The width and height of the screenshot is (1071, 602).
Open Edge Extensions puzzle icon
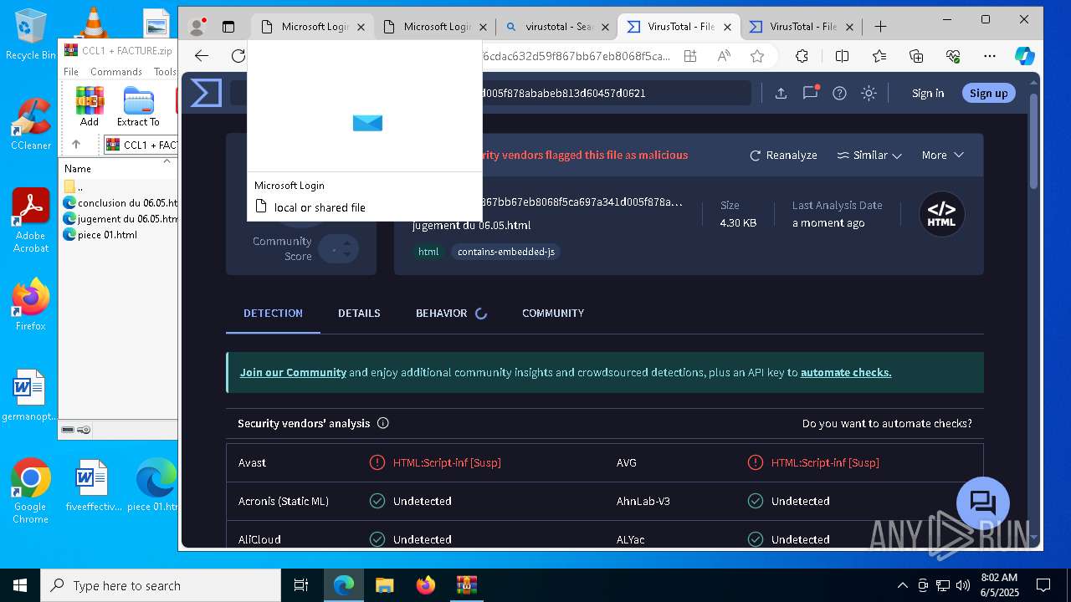(x=802, y=56)
